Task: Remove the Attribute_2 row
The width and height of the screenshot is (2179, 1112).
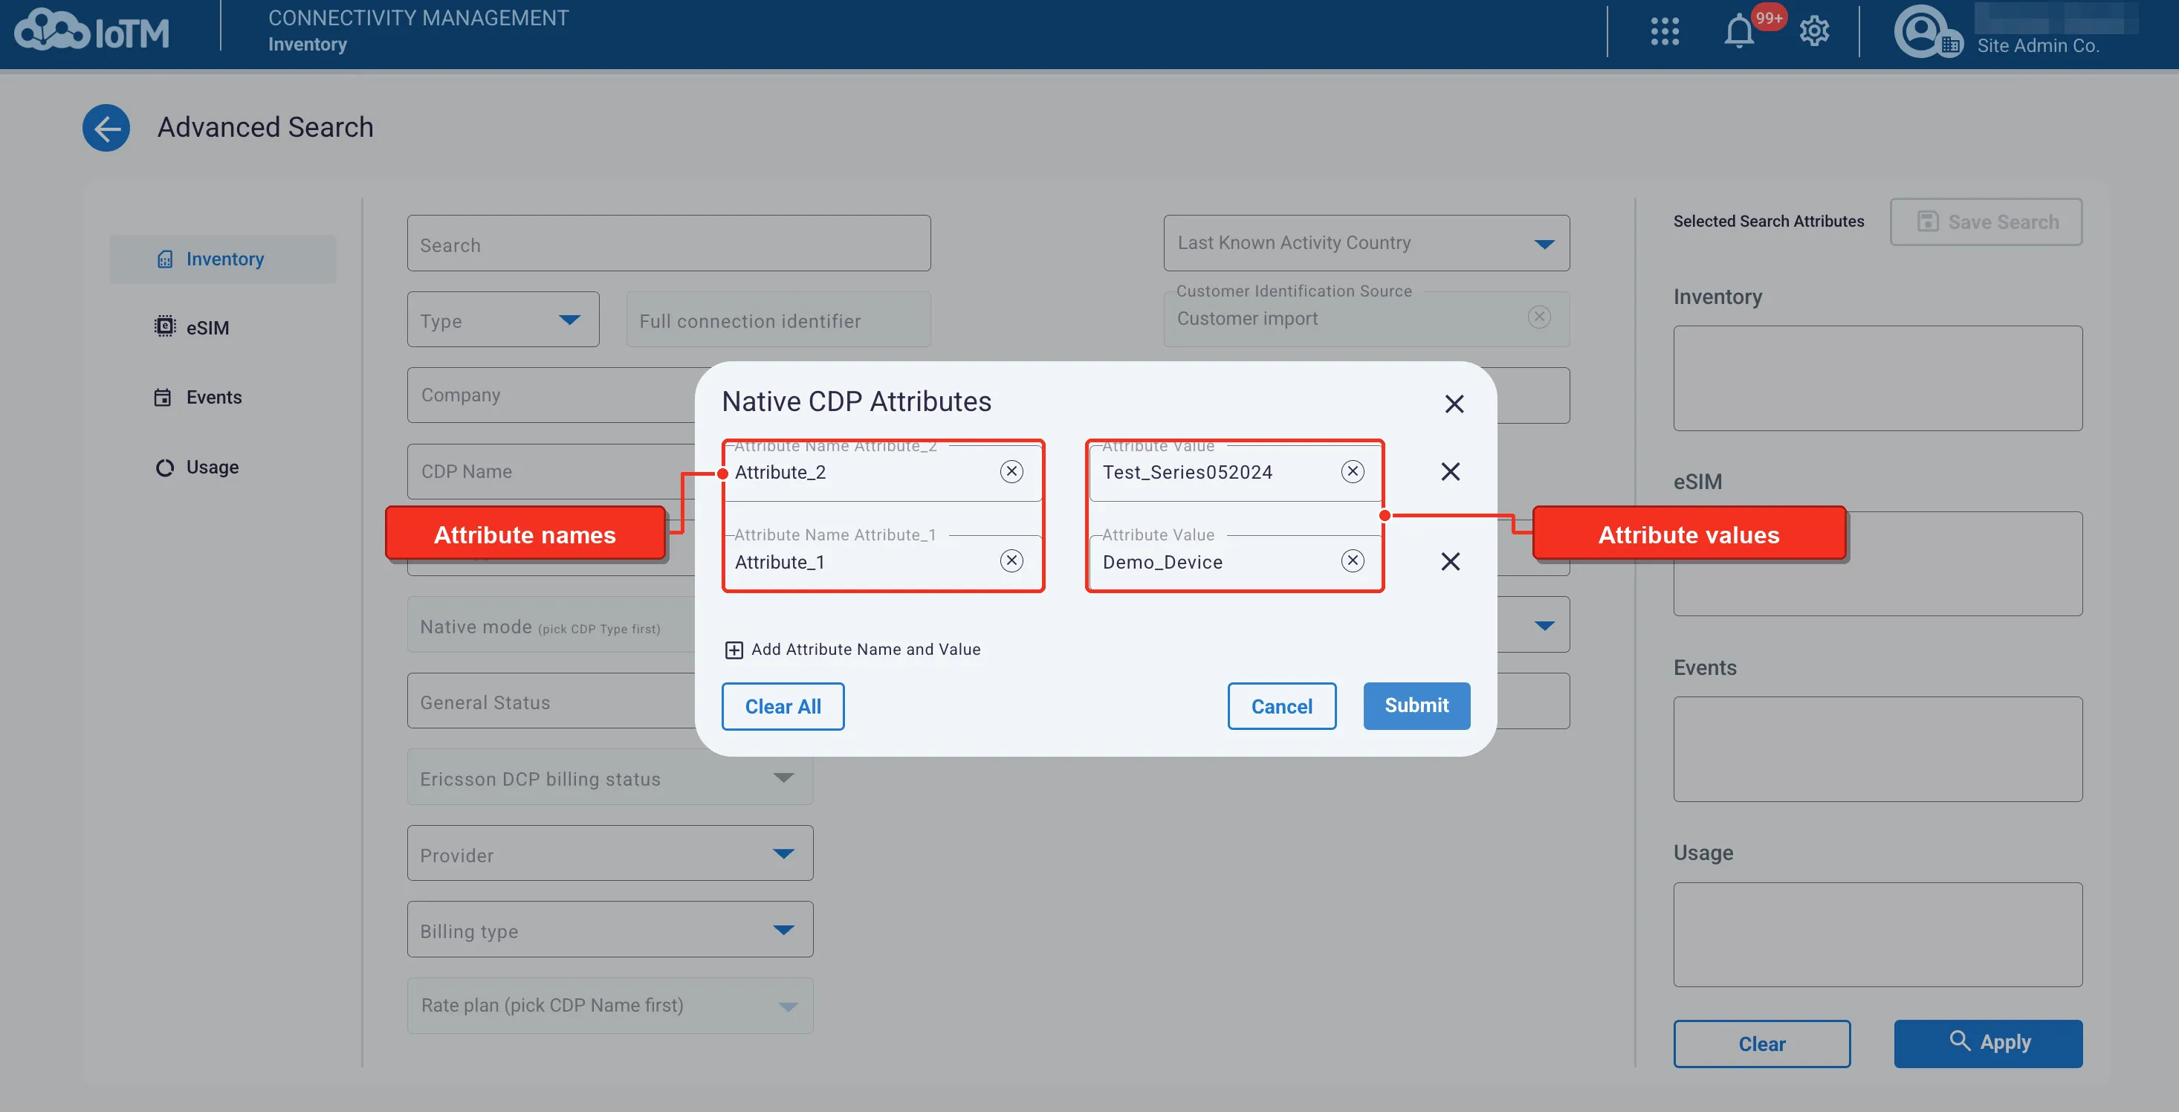Action: point(1451,471)
